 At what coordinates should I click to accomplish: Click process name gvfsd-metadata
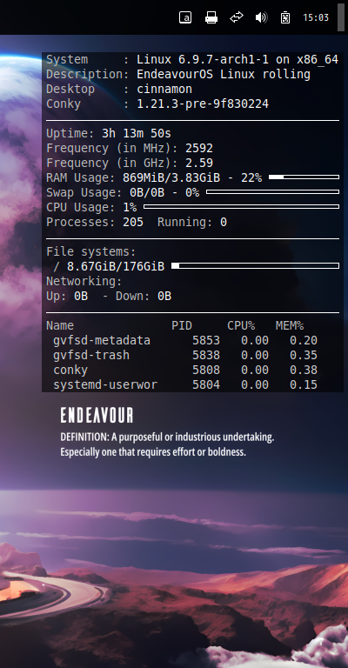[x=102, y=341]
